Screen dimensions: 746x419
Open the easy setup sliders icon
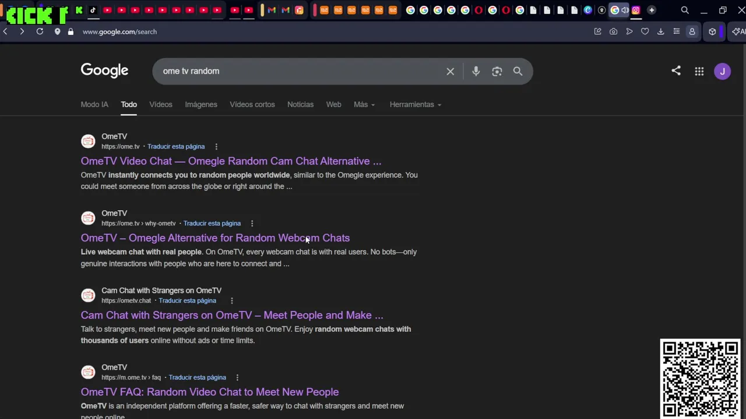pos(676,31)
